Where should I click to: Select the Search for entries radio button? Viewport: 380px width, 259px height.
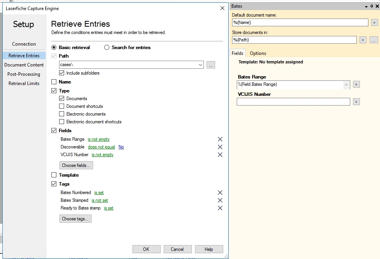[107, 48]
